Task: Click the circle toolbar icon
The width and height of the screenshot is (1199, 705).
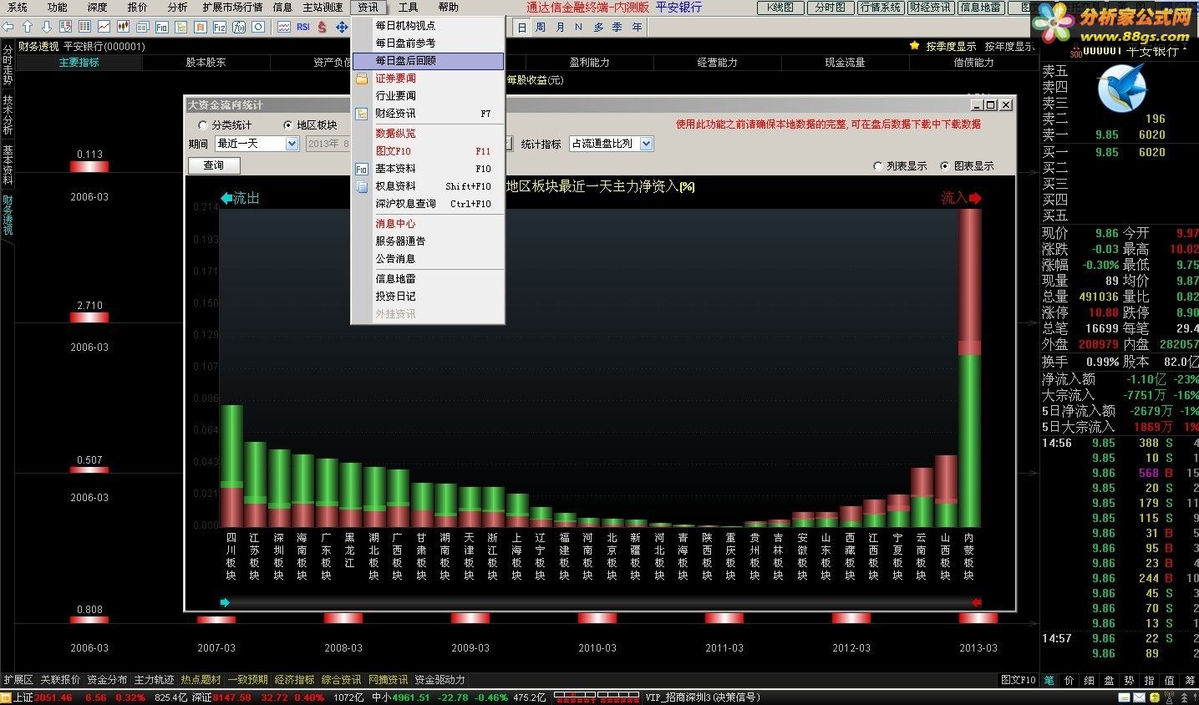Action: (x=258, y=27)
